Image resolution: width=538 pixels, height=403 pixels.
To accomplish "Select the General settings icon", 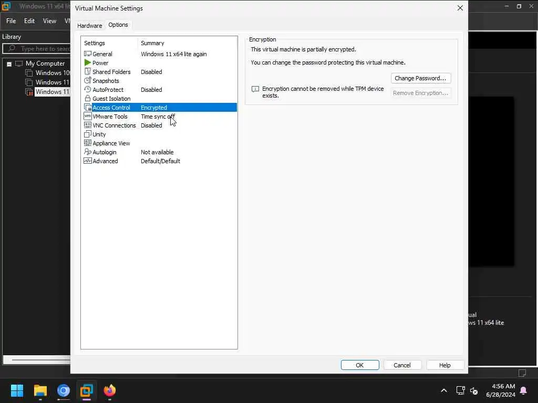I will [x=88, y=54].
